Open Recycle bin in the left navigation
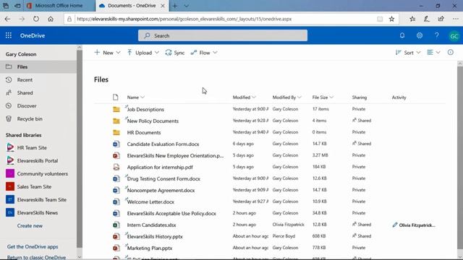The width and height of the screenshot is (463, 260). point(38,118)
